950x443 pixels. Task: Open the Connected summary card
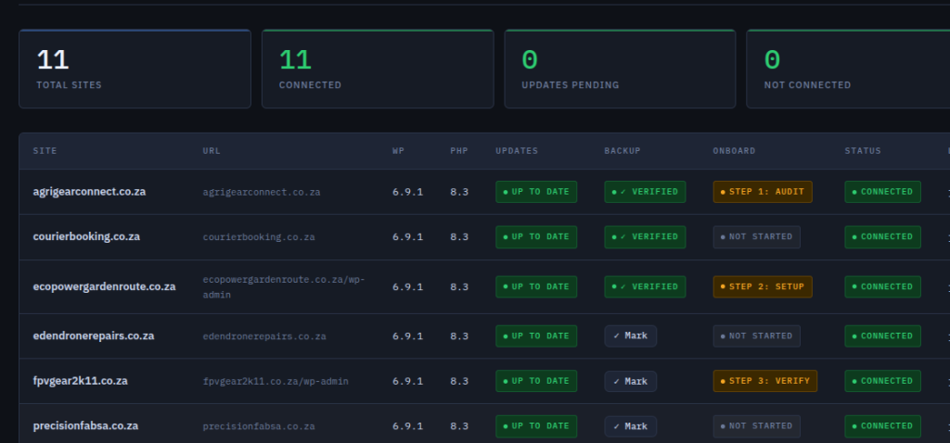point(378,69)
